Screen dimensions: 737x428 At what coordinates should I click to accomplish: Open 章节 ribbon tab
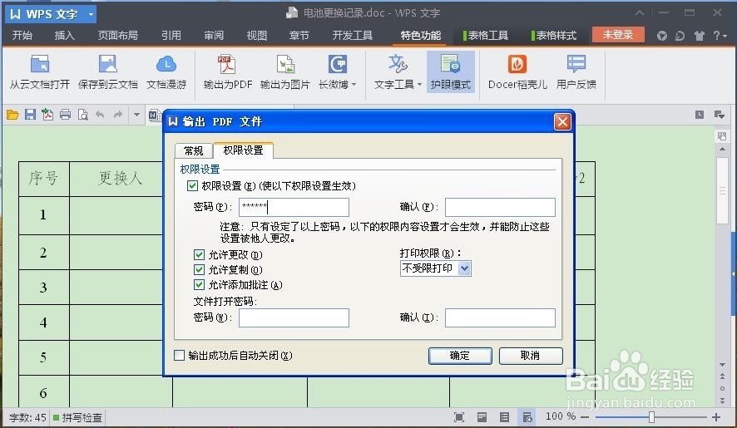[299, 35]
